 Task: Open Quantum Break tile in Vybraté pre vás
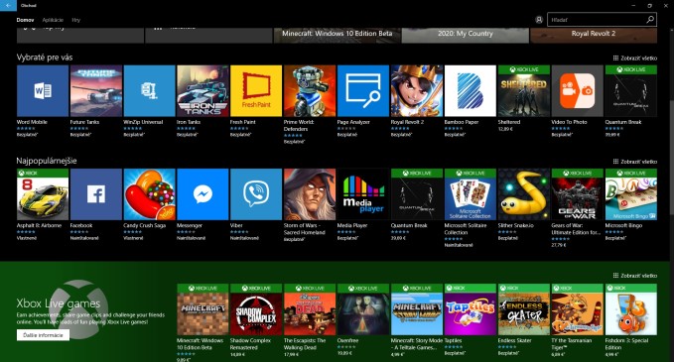tap(631, 91)
